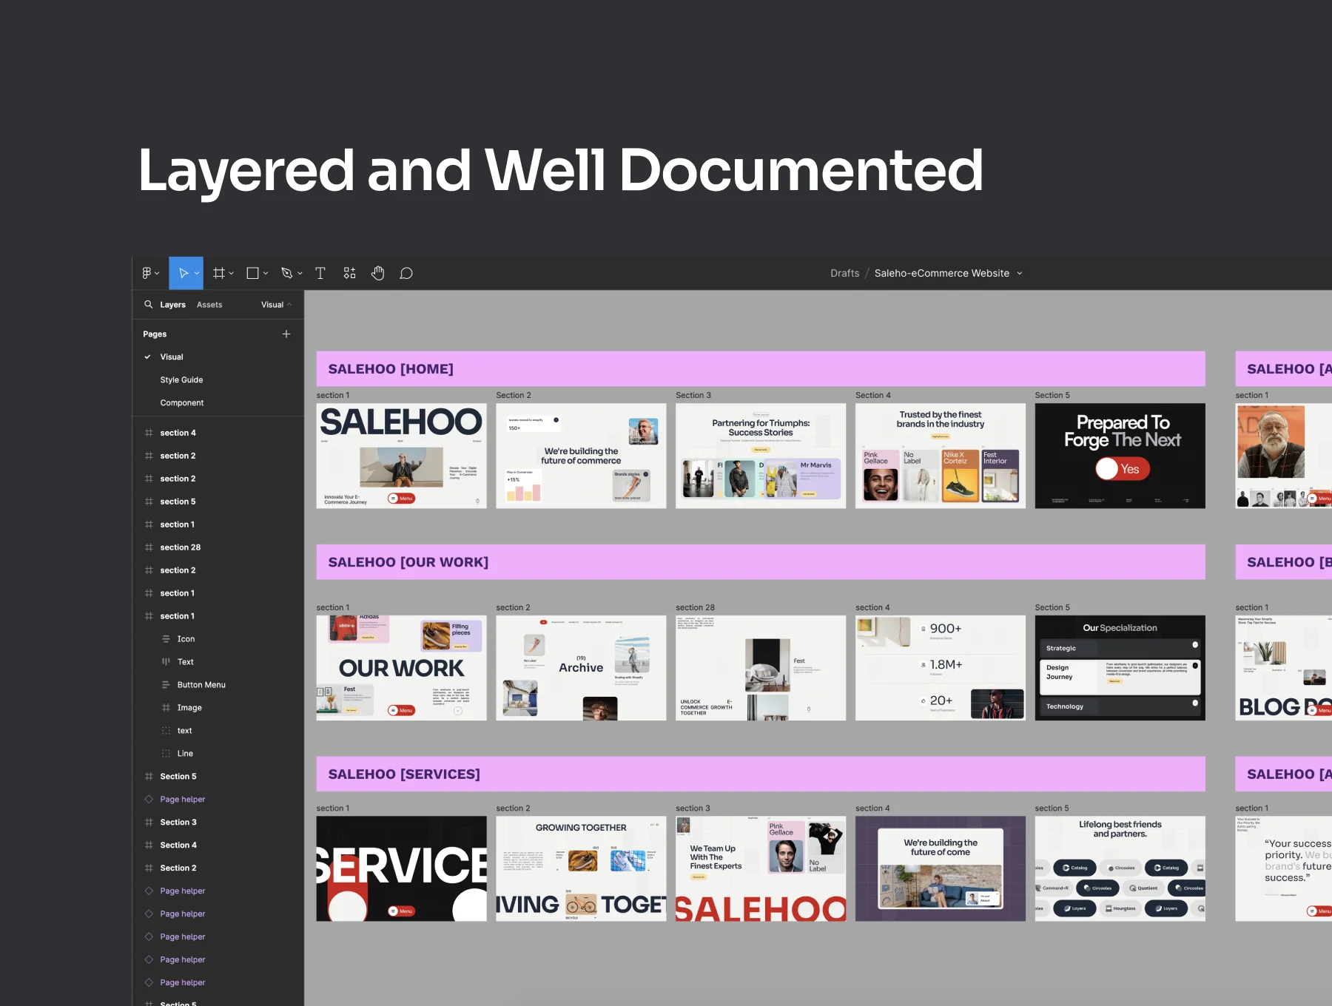Click the auto-layout icon beside Button Menu
The image size is (1332, 1006).
click(x=166, y=685)
